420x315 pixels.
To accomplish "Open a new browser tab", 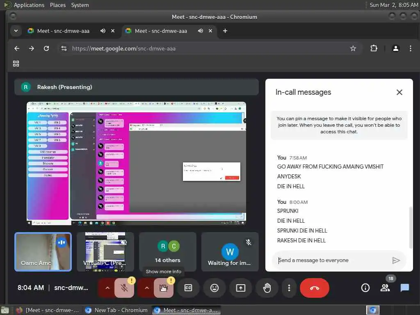I will [x=225, y=31].
